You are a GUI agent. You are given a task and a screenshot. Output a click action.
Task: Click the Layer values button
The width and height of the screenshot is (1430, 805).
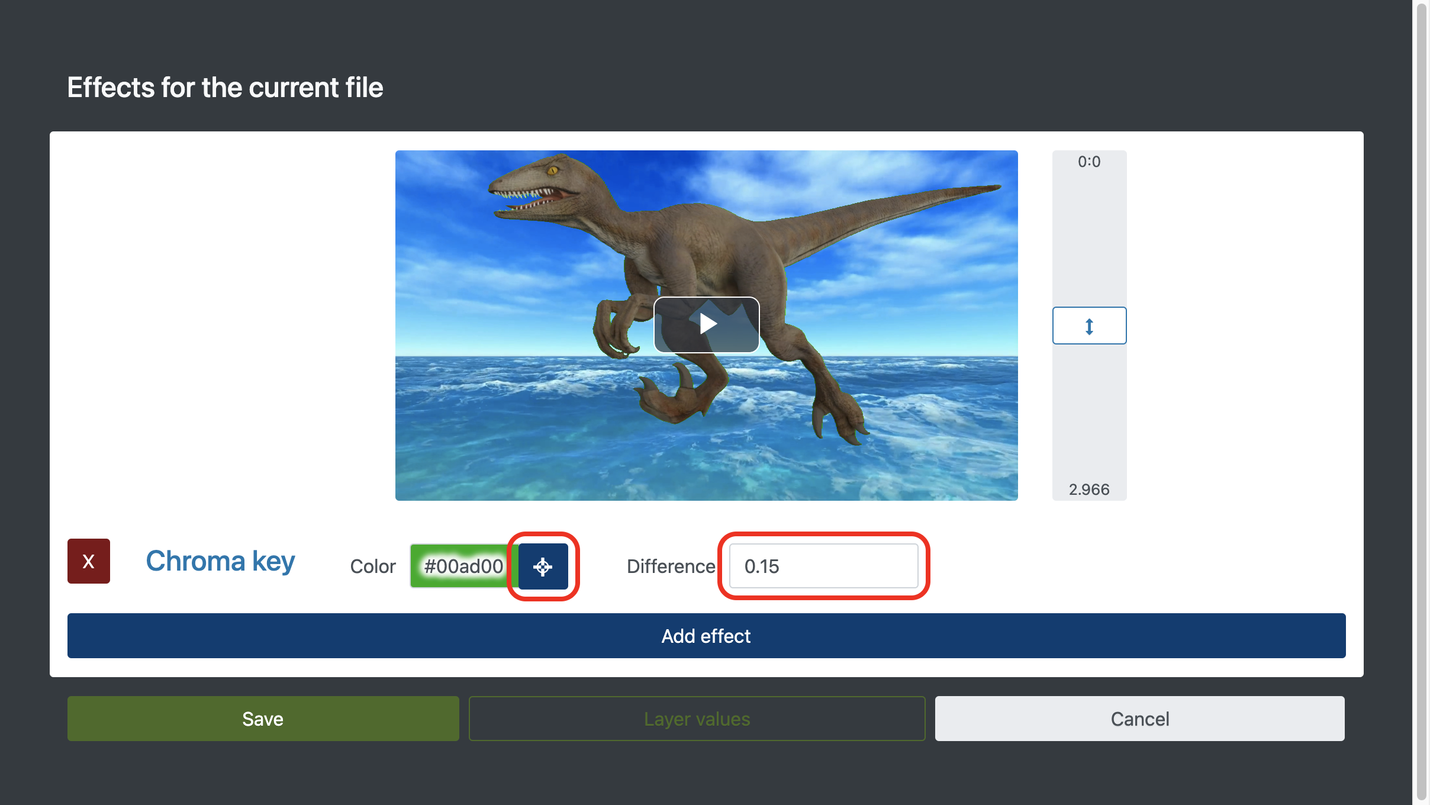point(697,719)
